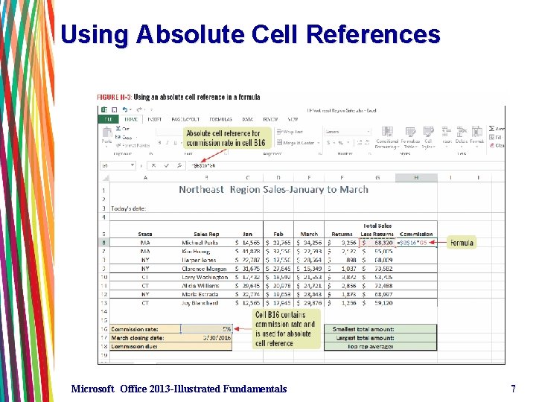
Task: Open the Name Box dropdown arrow
Action: tap(133, 165)
